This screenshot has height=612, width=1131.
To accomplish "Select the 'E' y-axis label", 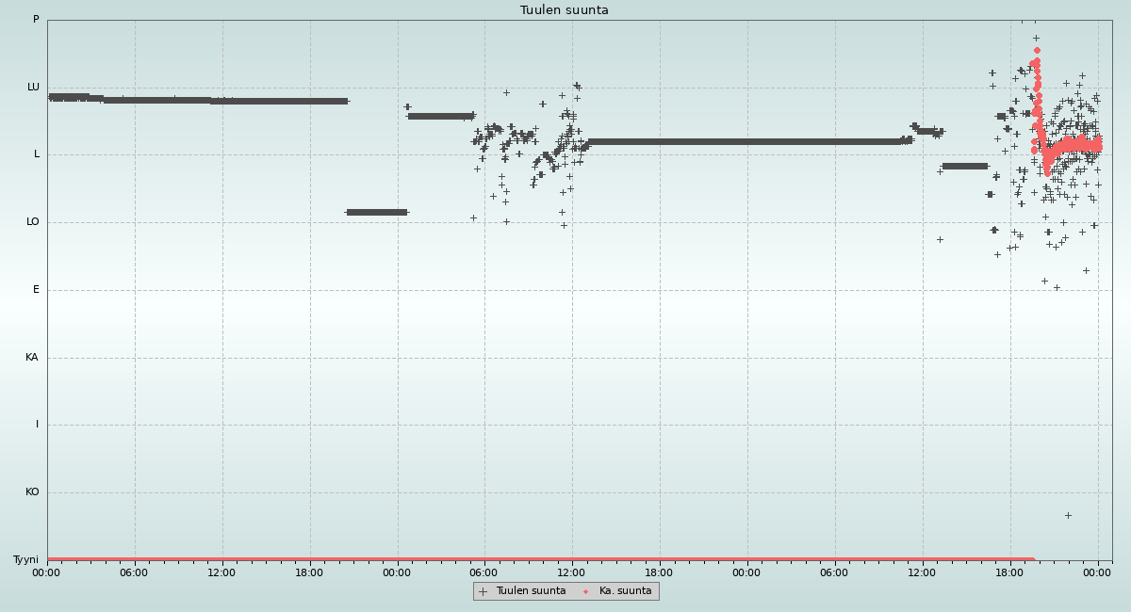I will point(36,290).
